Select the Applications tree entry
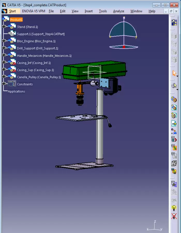 click(16, 91)
